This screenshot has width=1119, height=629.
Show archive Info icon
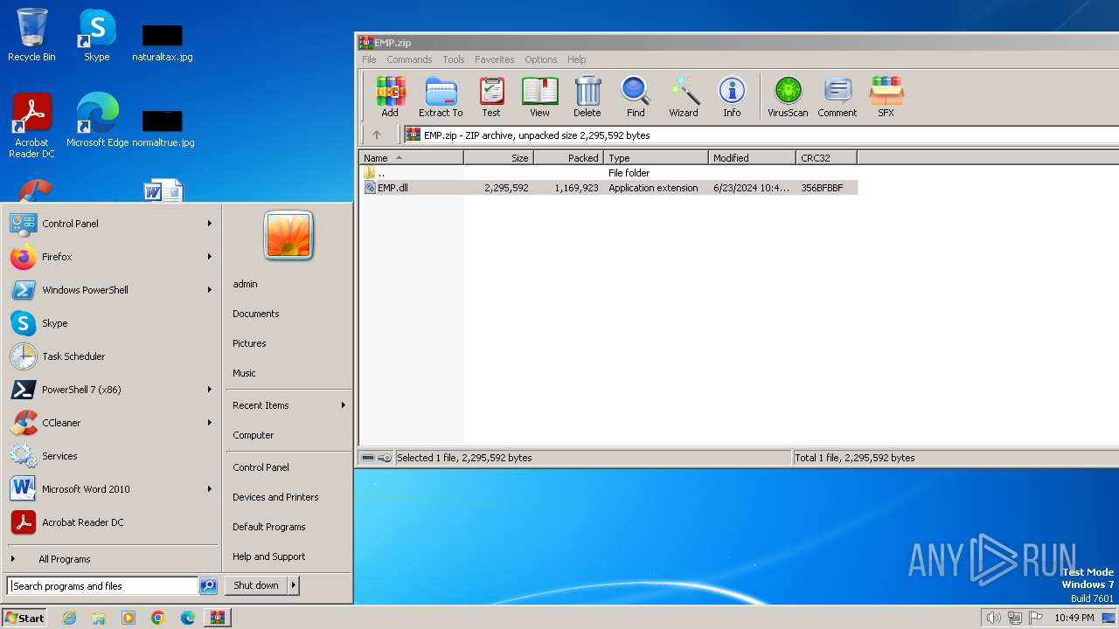[732, 97]
